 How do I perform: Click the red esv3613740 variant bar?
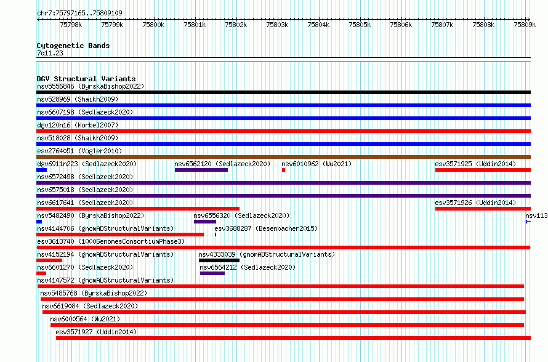283,247
